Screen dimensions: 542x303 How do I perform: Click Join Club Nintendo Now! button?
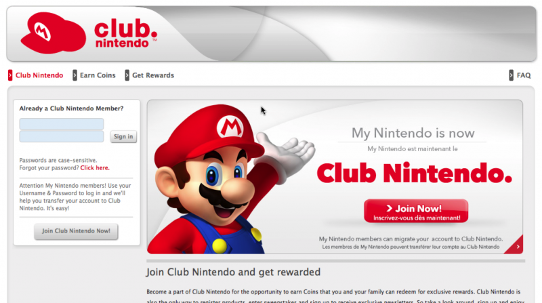[76, 231]
